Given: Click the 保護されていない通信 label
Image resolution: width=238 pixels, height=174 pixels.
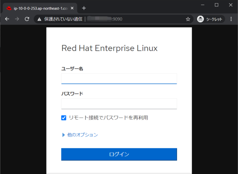Looking at the screenshot, I should click(63, 19).
